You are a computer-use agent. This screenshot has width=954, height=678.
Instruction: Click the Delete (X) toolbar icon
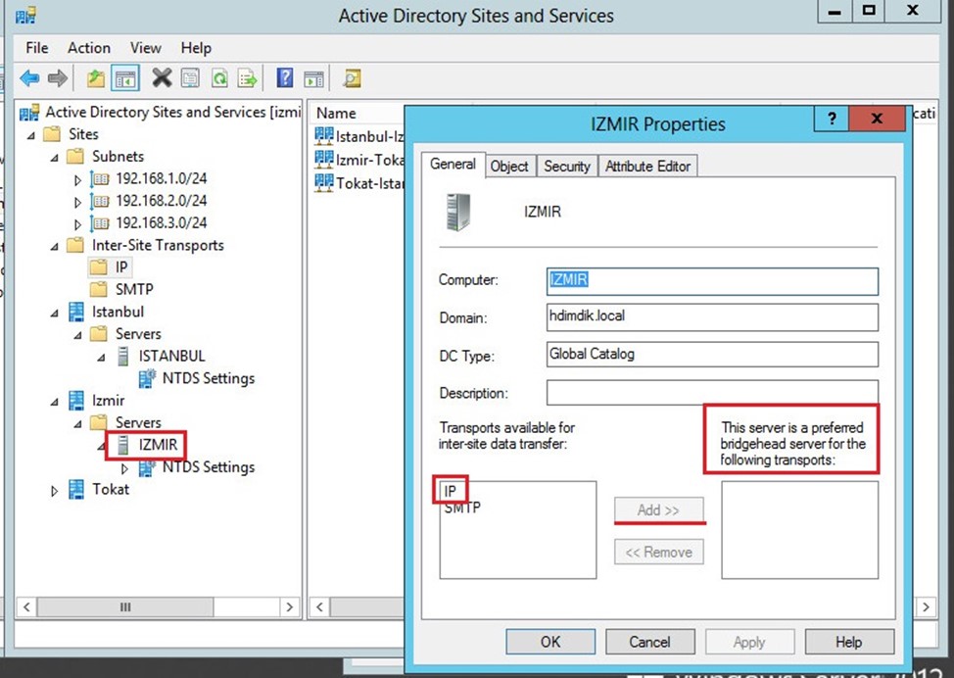coord(162,78)
